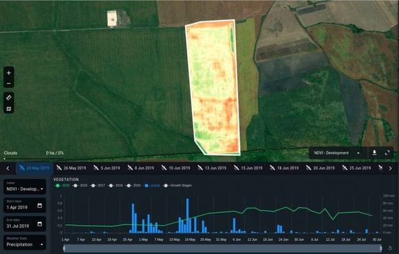Click satellite icon beside 18 Jun 2019
Image resolution: width=399 pixels, height=254 pixels.
[272, 168]
